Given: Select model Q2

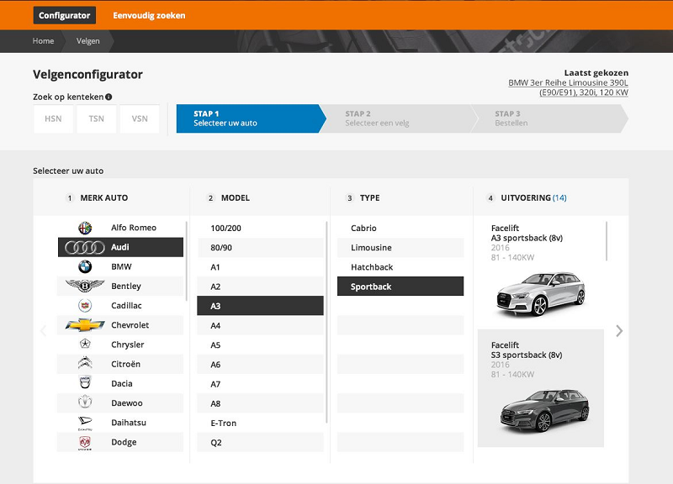Looking at the screenshot, I should point(260,443).
